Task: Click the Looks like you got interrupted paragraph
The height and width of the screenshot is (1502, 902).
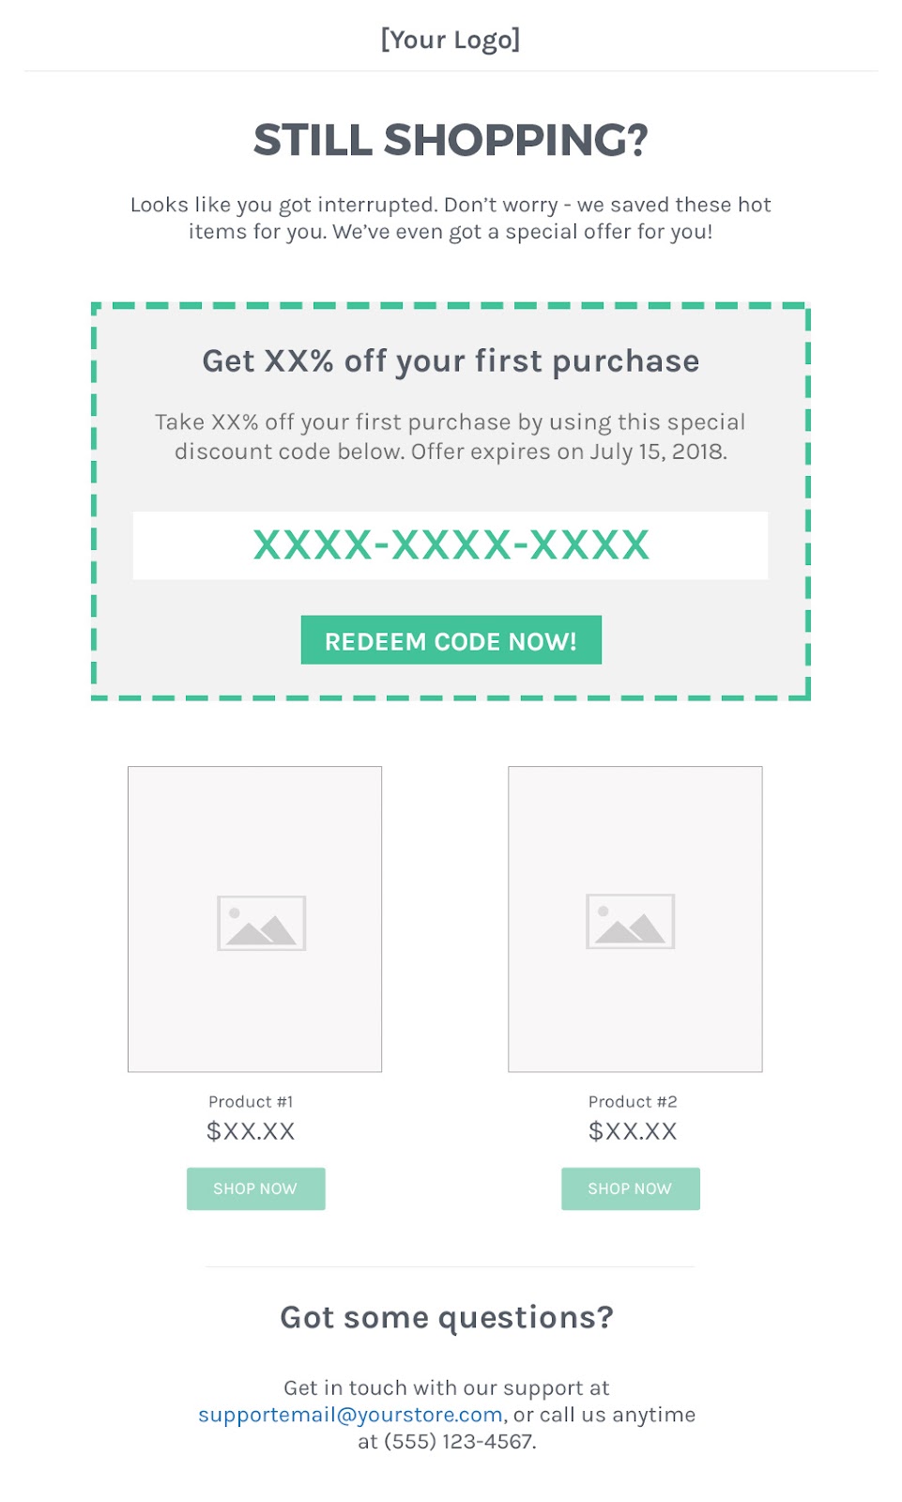Action: coord(451,218)
